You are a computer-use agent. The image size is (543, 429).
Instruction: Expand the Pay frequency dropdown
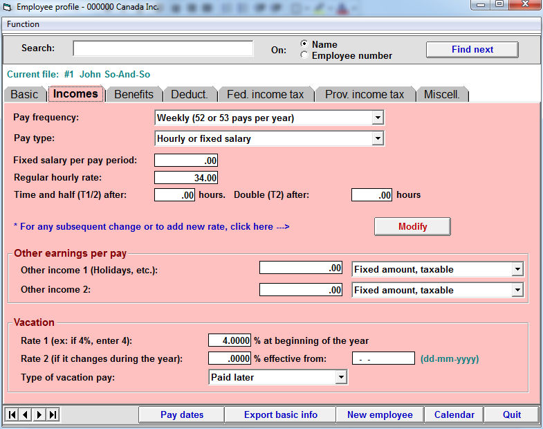coord(377,118)
